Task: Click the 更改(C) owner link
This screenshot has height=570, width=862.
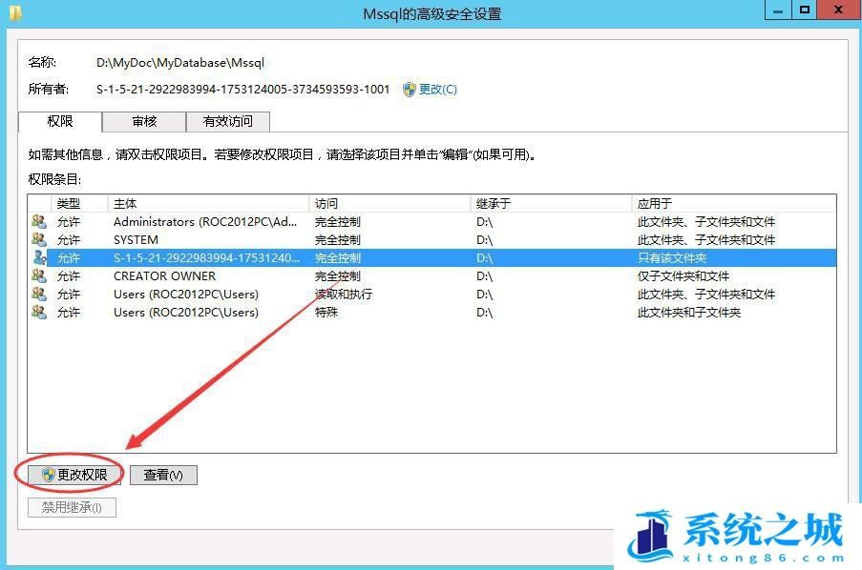Action: 437,90
